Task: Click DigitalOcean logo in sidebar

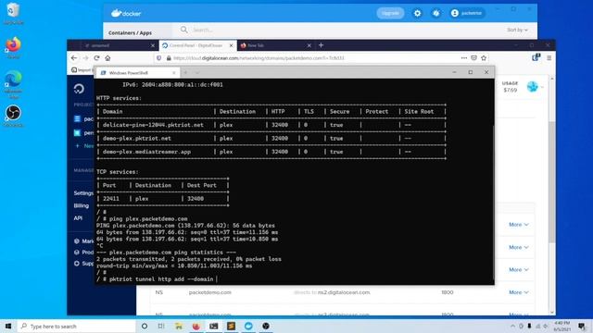Action: click(79, 89)
